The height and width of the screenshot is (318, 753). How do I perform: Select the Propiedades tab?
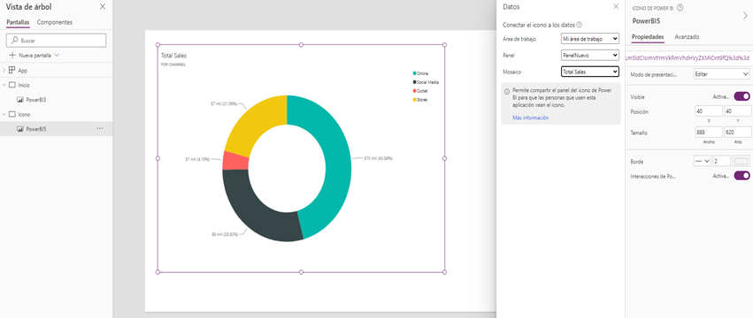tap(648, 37)
